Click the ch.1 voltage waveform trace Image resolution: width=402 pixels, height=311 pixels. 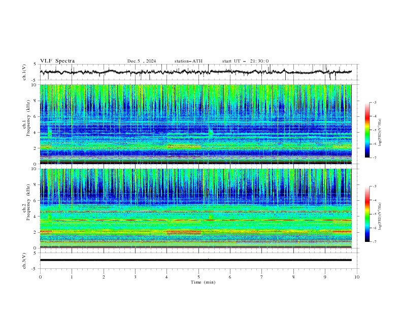click(195, 72)
